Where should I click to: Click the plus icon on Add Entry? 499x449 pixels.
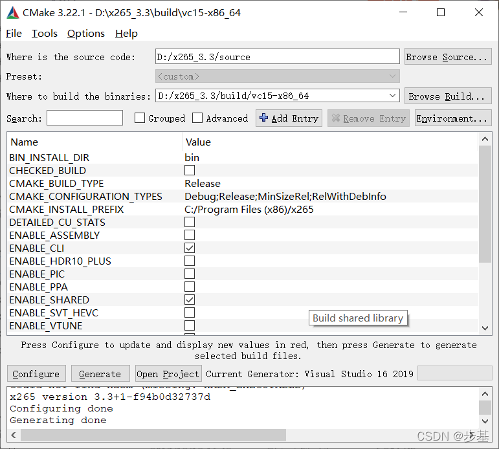[x=263, y=118]
